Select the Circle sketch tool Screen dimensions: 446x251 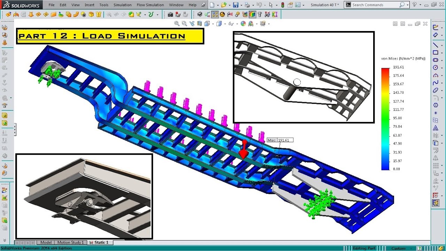point(436,68)
